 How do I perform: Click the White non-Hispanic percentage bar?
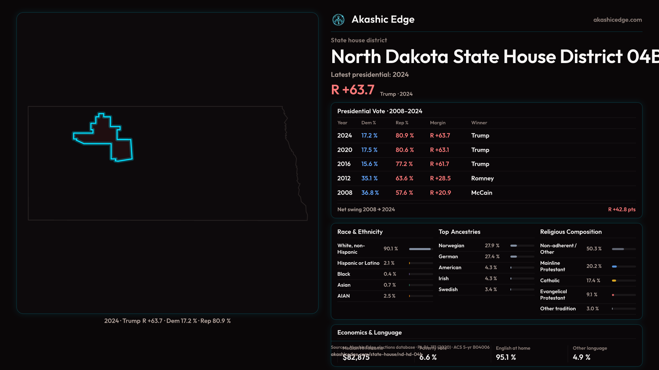coord(420,249)
